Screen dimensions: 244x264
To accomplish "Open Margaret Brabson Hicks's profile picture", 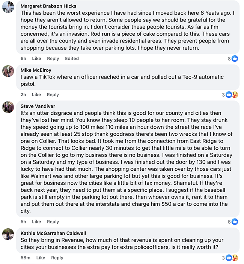I will (x=8, y=7).
